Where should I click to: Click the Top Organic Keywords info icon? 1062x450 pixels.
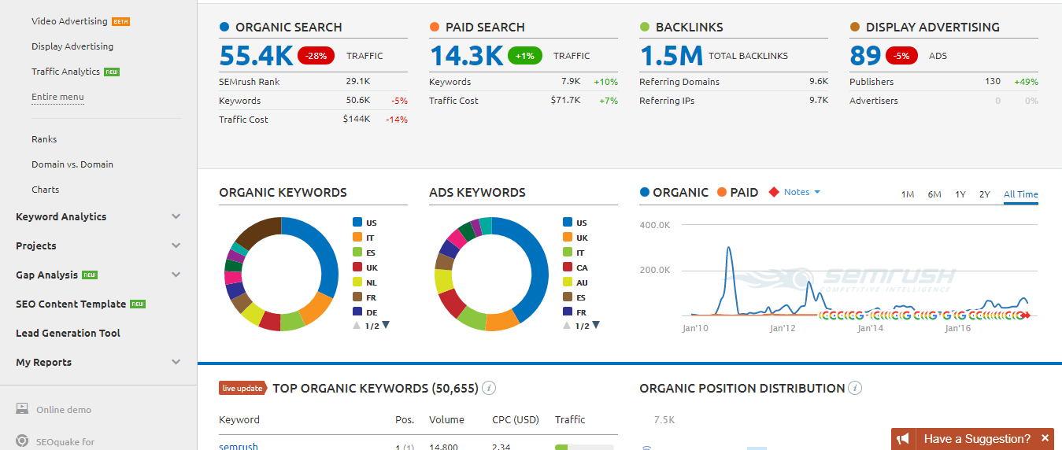pyautogui.click(x=489, y=388)
